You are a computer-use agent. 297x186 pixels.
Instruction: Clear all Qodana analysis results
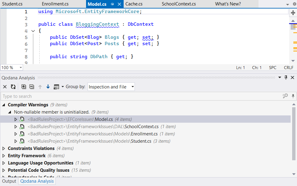5,87
